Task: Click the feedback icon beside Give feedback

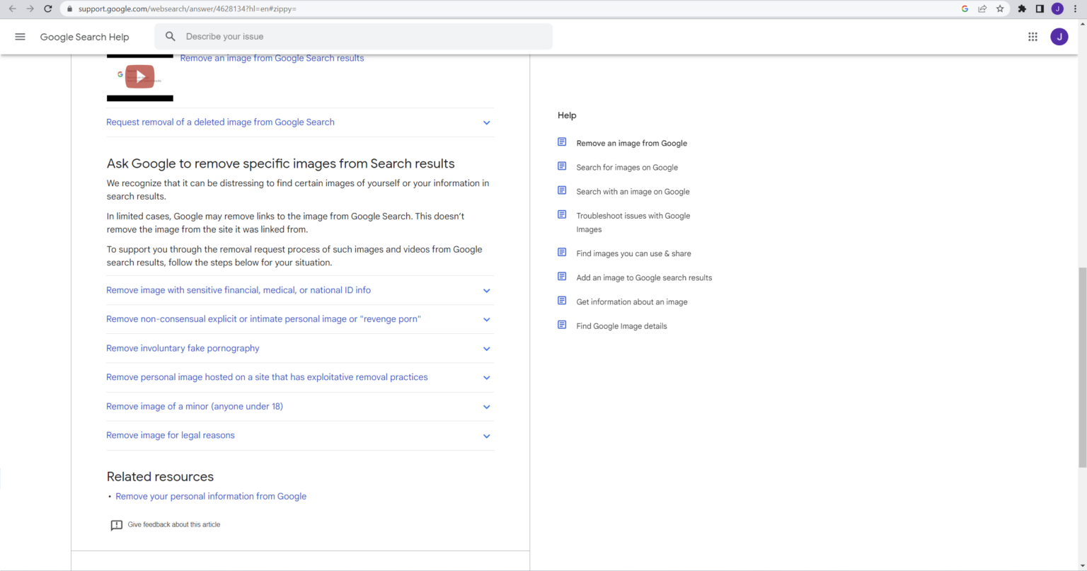Action: click(x=117, y=525)
